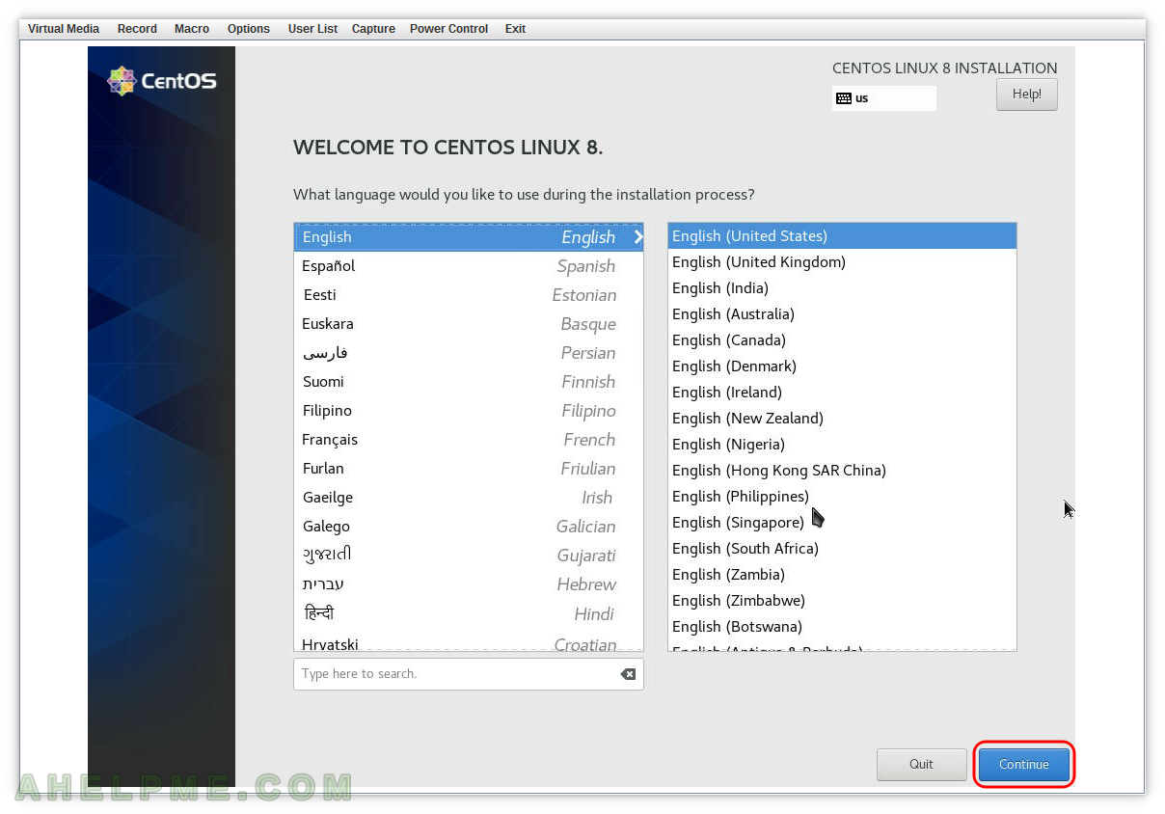Click the Exit menu item
Screen dimensions: 1165x814
[516, 29]
